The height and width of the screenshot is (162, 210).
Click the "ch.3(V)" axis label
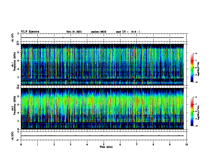click(x=12, y=136)
